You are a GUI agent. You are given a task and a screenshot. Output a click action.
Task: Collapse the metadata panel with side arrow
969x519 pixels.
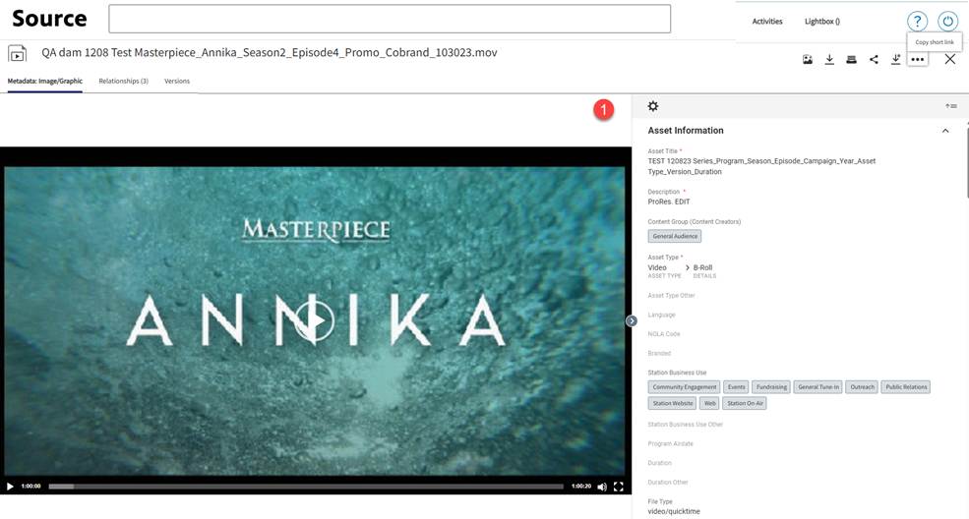click(631, 320)
